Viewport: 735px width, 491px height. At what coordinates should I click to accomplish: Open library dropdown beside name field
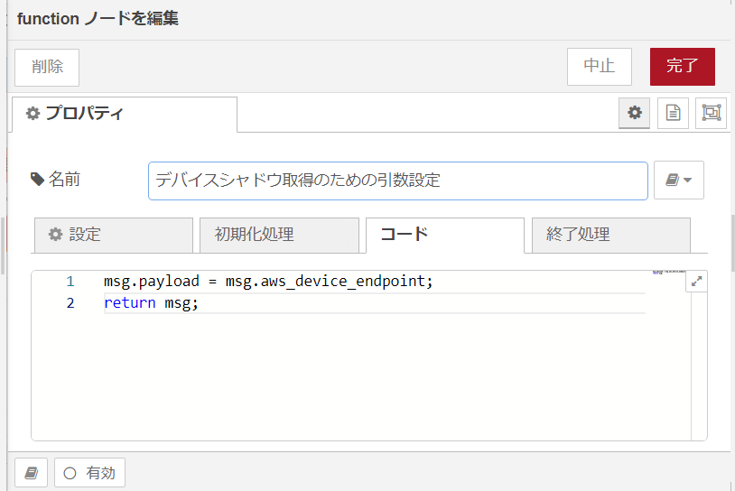679,180
